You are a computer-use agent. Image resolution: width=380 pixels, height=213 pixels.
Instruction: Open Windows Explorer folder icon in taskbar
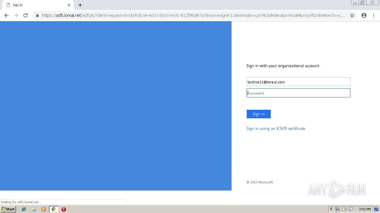(x=34, y=209)
